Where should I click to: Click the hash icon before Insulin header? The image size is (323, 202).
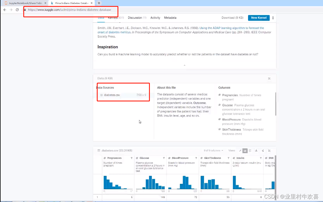(234, 158)
